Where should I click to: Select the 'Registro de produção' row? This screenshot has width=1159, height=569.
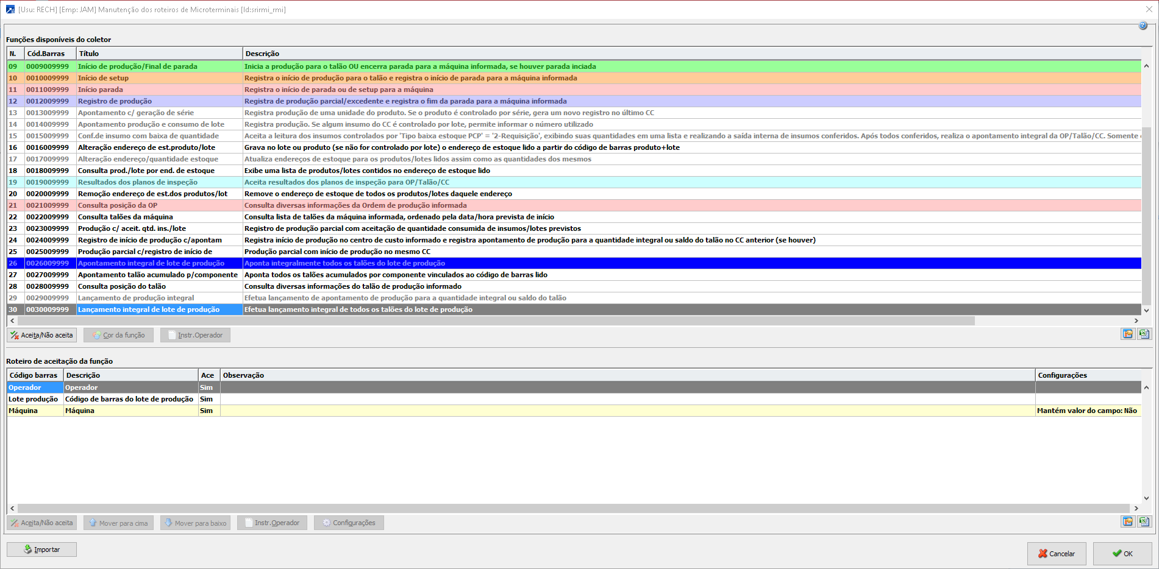coord(574,101)
